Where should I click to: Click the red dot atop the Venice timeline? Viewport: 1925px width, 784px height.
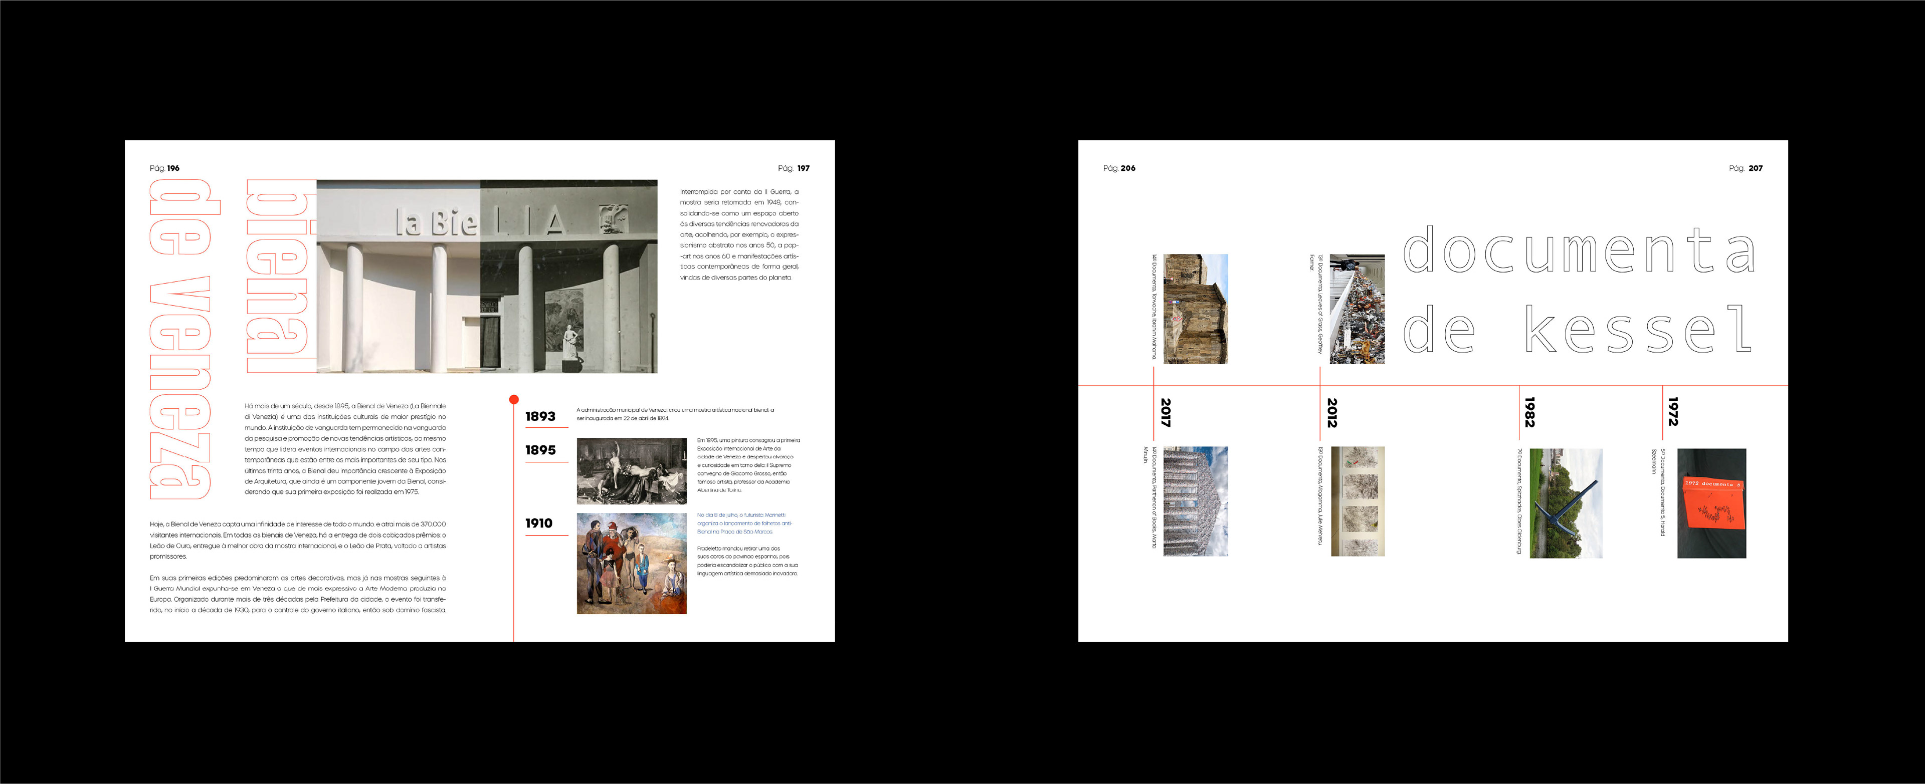(513, 399)
